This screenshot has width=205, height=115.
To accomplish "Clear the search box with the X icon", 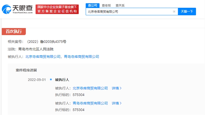I will (174, 12).
